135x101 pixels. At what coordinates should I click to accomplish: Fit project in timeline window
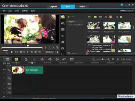tap(113, 59)
